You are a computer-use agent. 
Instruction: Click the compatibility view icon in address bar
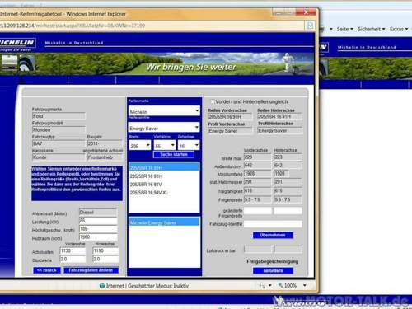[x=310, y=26]
